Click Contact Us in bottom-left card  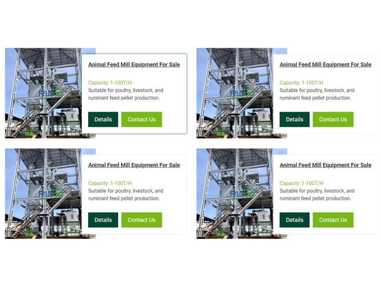(141, 220)
